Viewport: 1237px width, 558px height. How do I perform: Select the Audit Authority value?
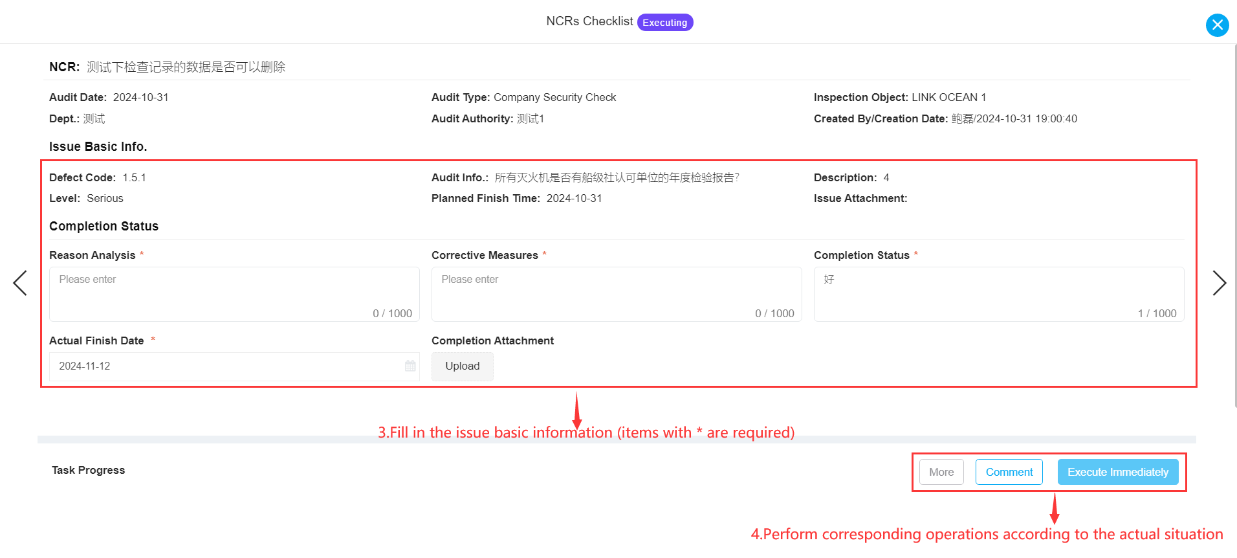coord(531,118)
